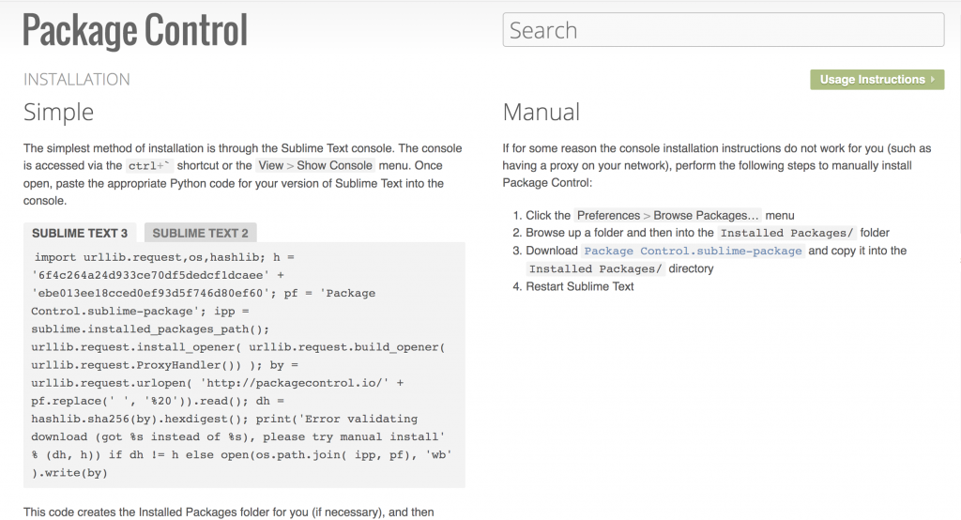Click the Manual heading
Viewport: 961px width, 520px height.
click(x=542, y=113)
